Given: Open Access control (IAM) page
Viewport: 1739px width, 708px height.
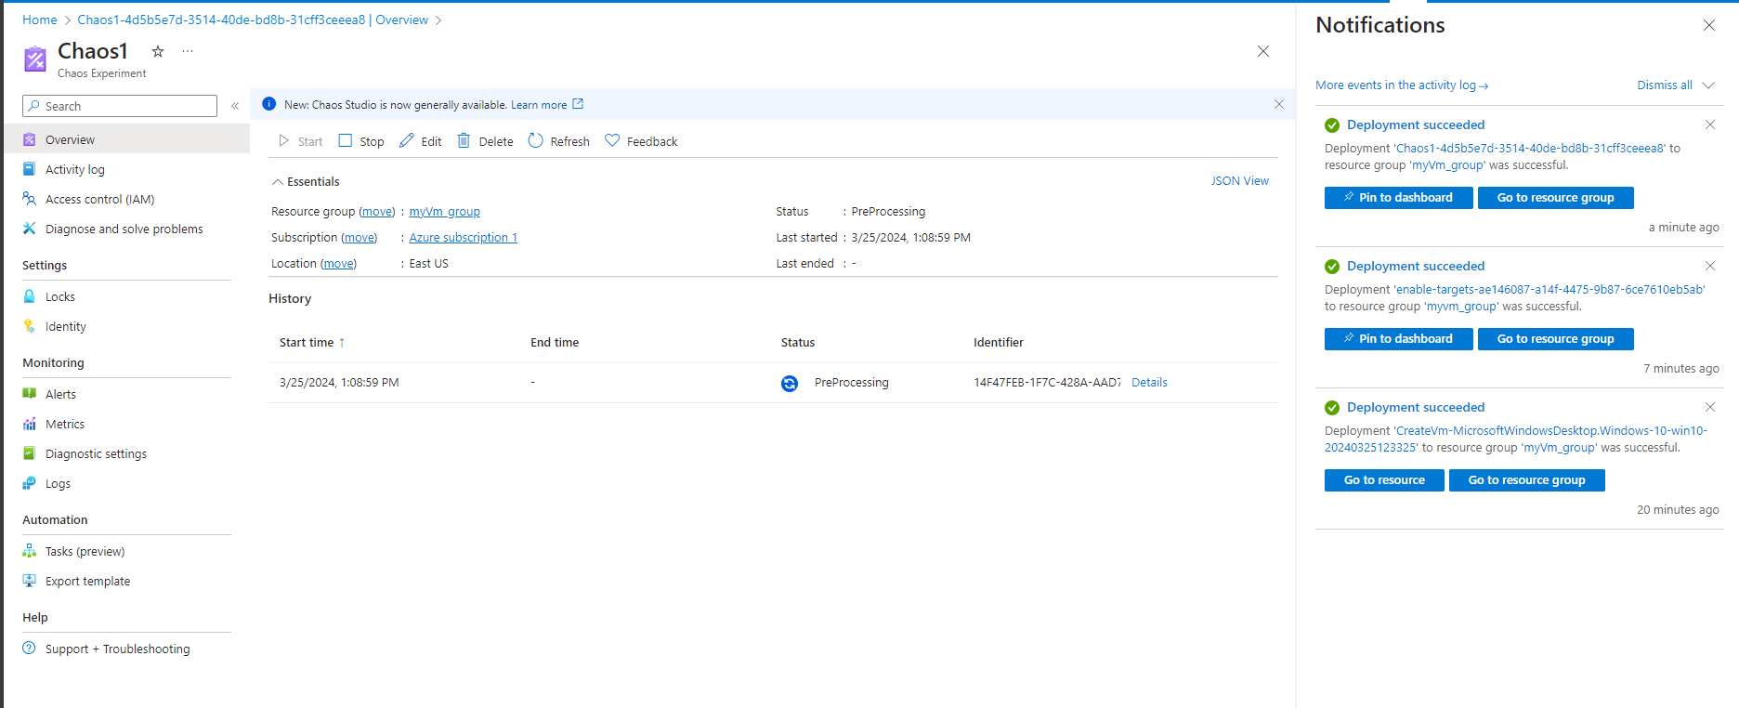Looking at the screenshot, I should pos(99,200).
